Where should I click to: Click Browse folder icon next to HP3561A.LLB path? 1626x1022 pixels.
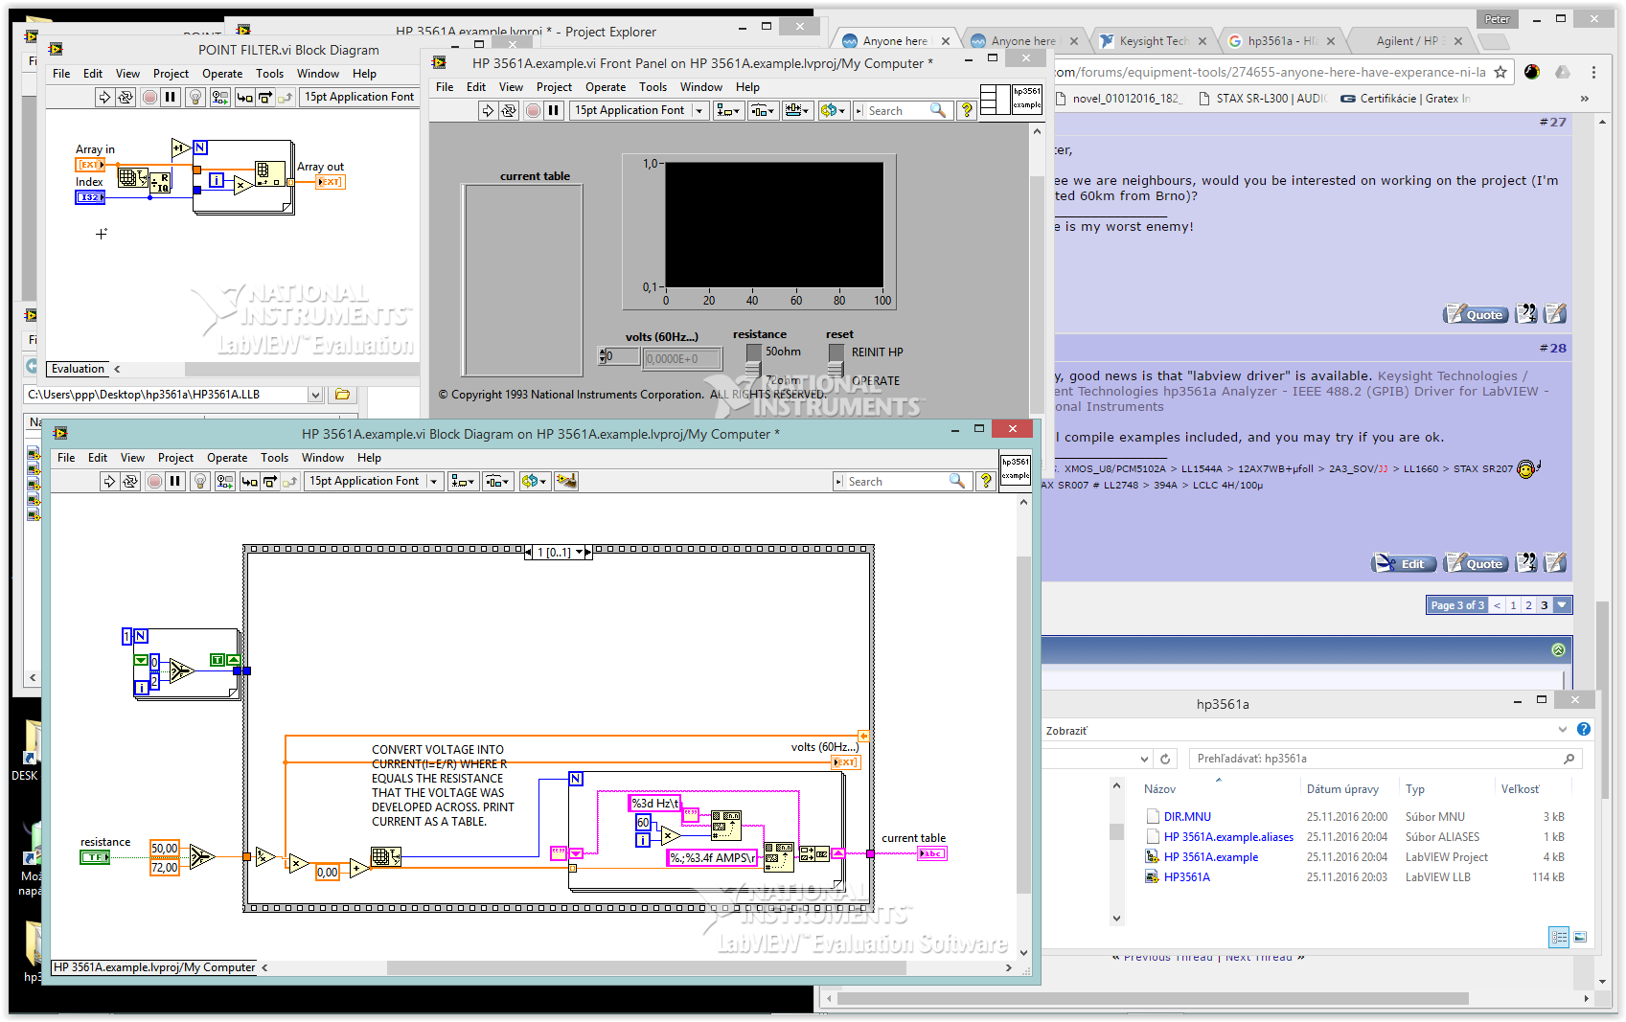pos(342,394)
